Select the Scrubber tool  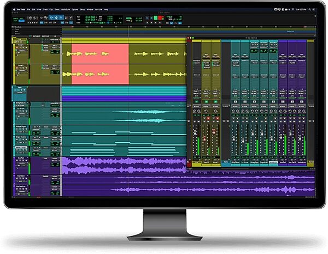66,18
